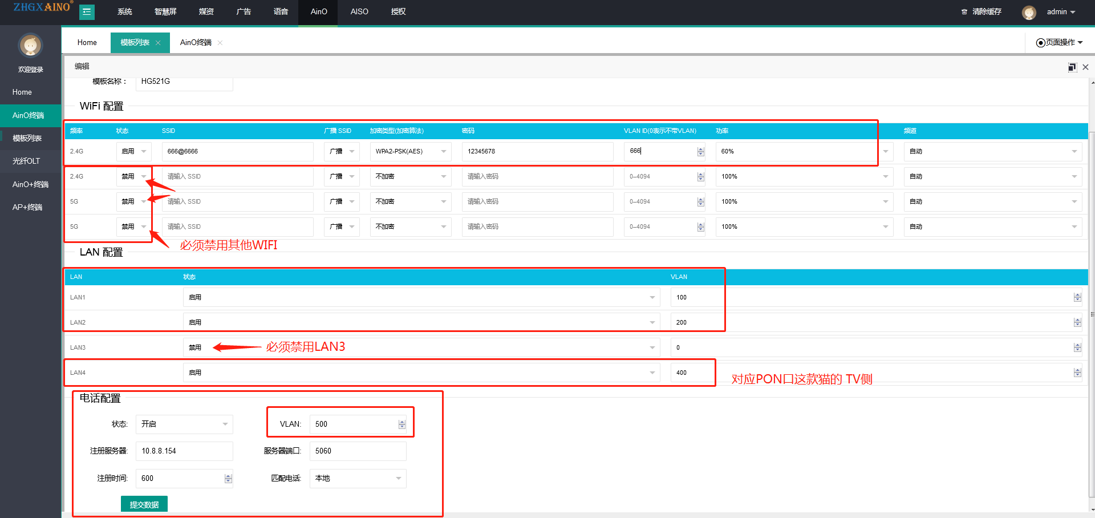Open the 页面操作 dropdown
Screen dimensions: 1095x518
[x=1059, y=43]
